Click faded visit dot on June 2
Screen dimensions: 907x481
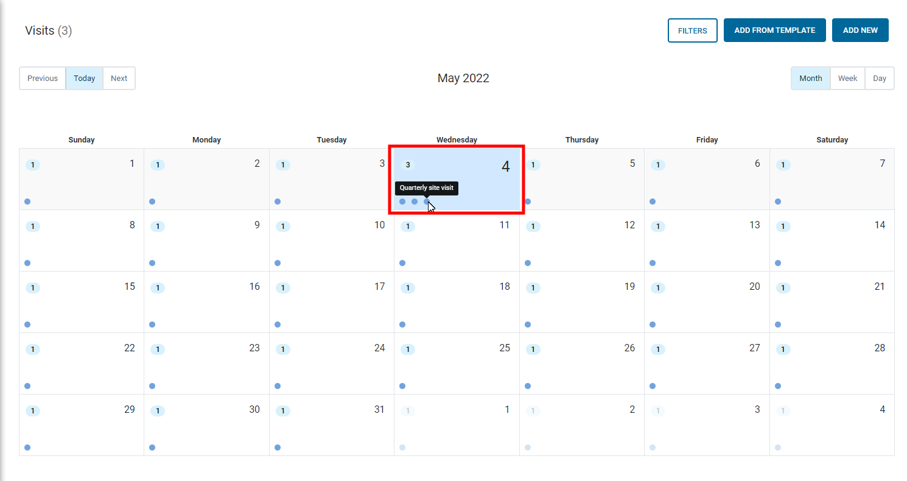click(528, 448)
